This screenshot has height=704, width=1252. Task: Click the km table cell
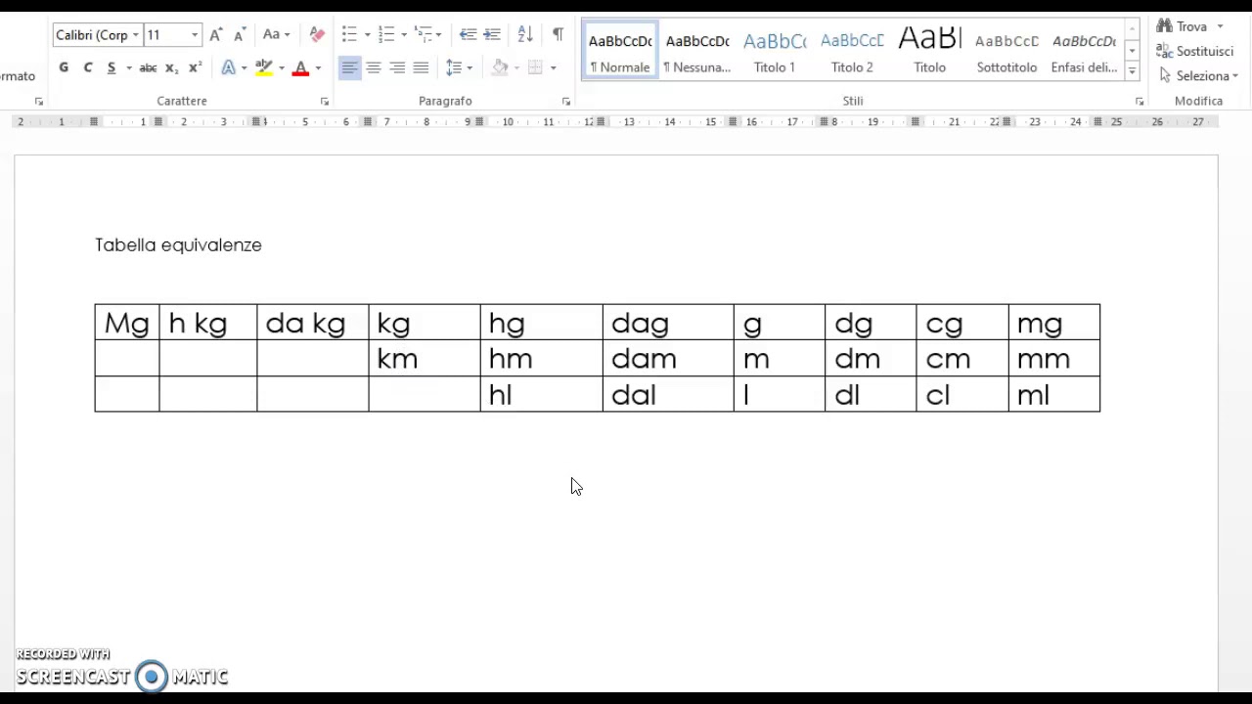[x=425, y=359]
